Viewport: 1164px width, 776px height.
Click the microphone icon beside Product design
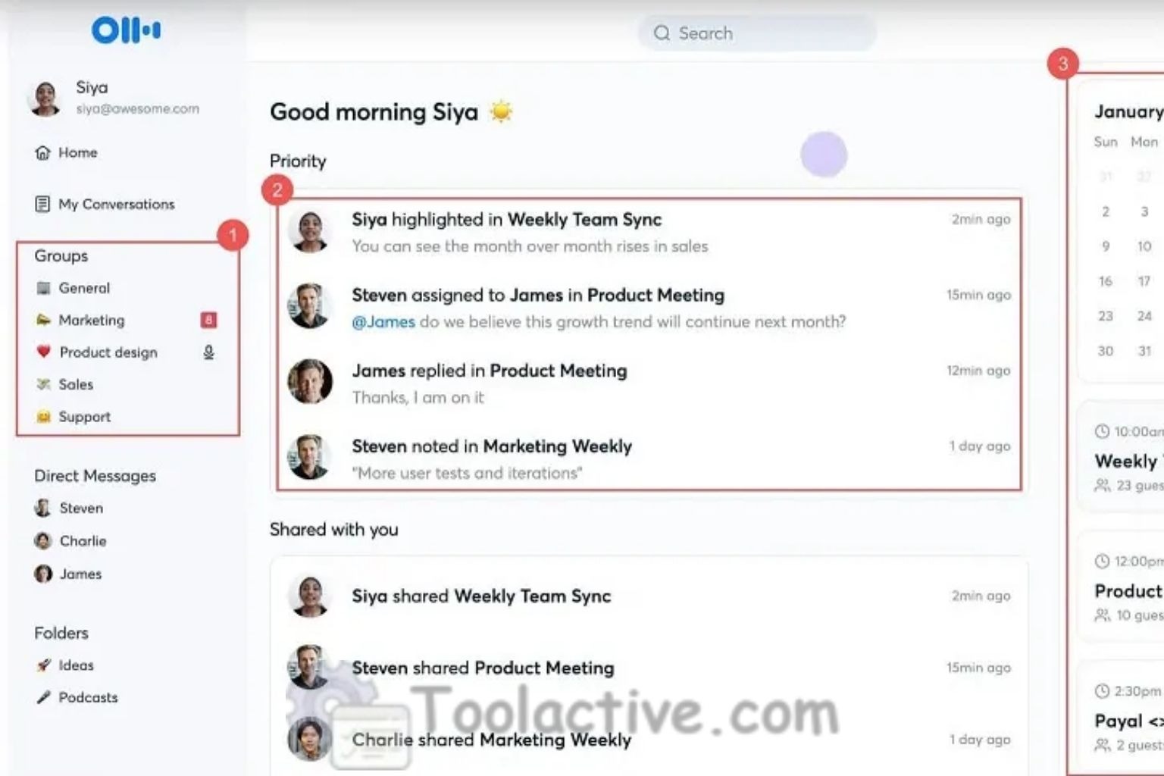coord(209,352)
